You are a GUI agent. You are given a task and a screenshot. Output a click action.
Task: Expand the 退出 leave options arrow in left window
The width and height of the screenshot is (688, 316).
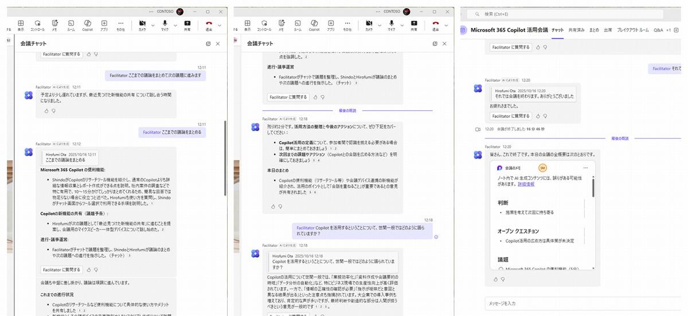coord(220,25)
